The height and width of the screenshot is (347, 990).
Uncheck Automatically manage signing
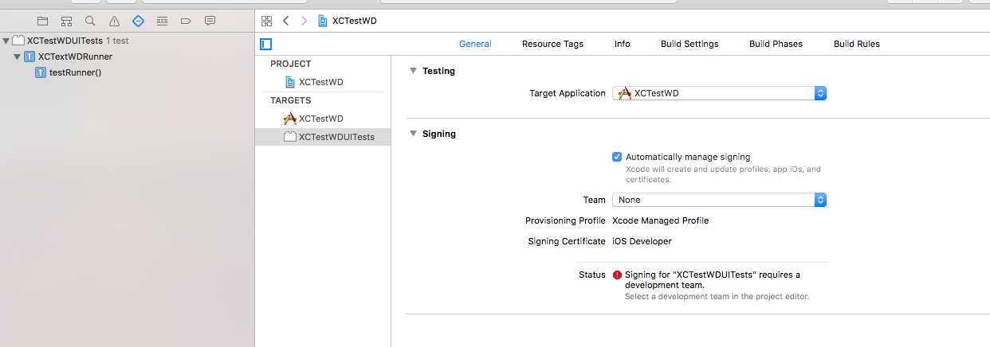617,157
